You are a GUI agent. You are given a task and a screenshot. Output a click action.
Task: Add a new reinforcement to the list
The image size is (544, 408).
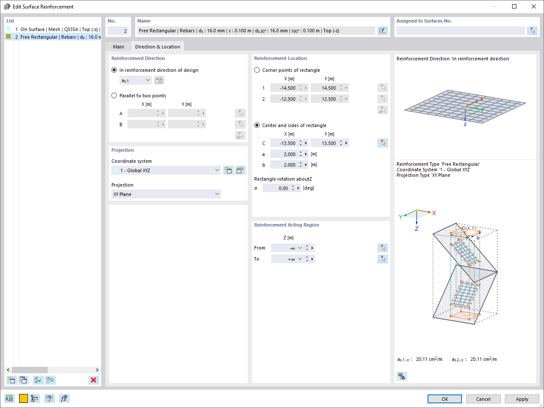11,380
